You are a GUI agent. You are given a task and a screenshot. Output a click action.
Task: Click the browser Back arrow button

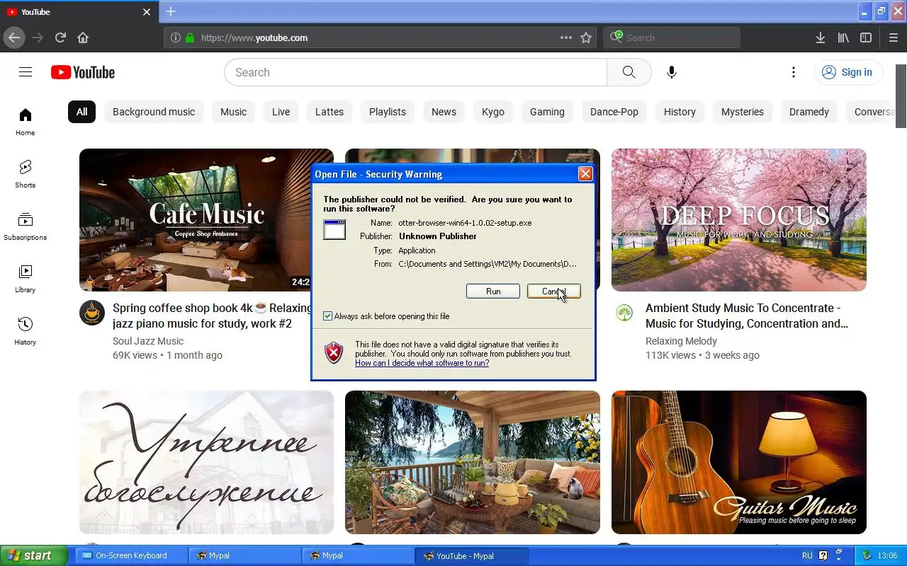tap(14, 37)
